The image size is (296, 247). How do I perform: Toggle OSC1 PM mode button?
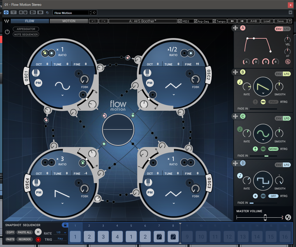(x=38, y=83)
